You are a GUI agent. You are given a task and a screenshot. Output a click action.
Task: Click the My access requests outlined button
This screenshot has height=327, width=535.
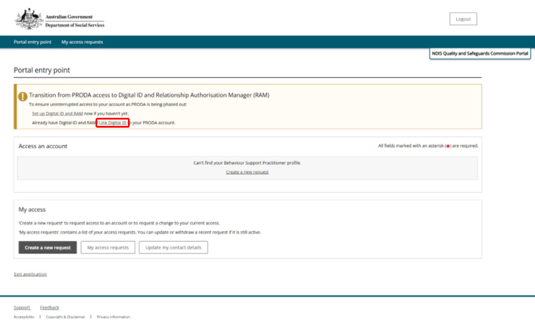pos(108,248)
